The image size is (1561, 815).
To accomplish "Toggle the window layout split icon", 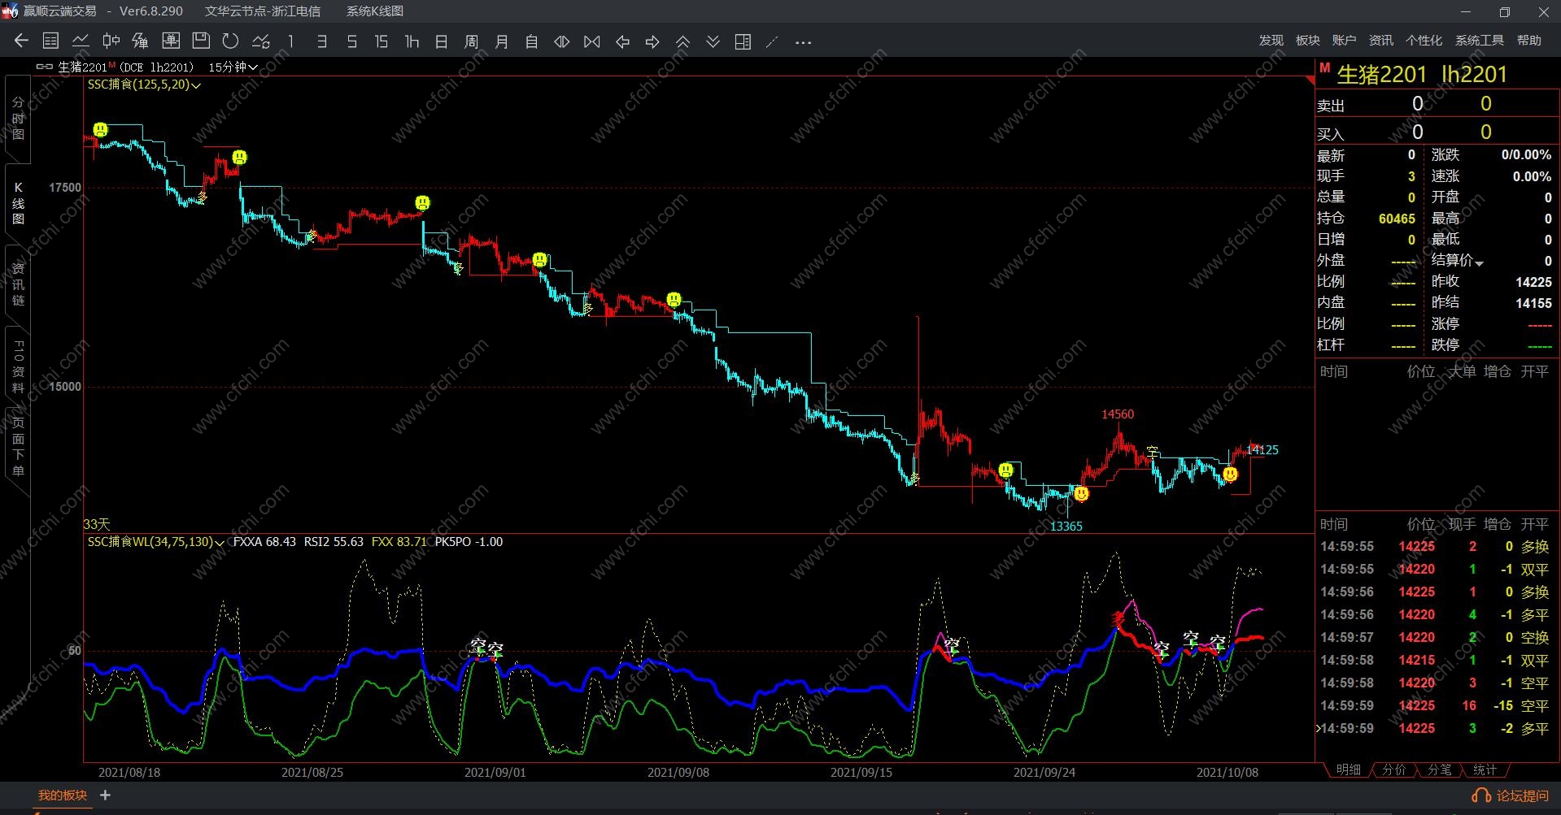I will (743, 41).
